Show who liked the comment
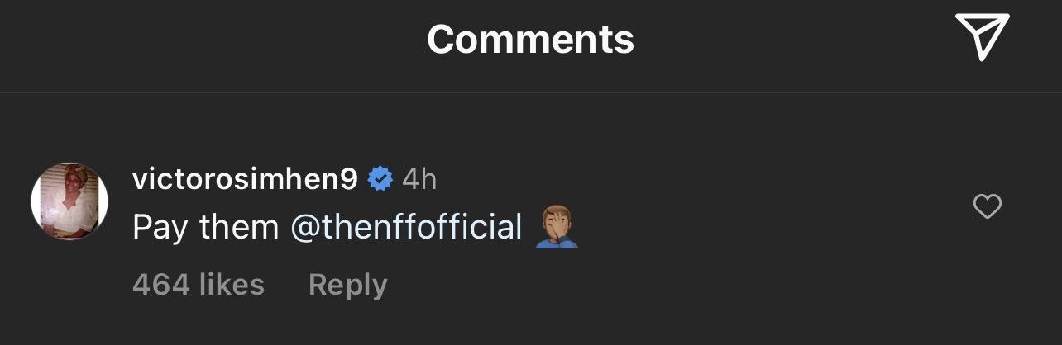This screenshot has height=345, width=1062. pos(199,285)
